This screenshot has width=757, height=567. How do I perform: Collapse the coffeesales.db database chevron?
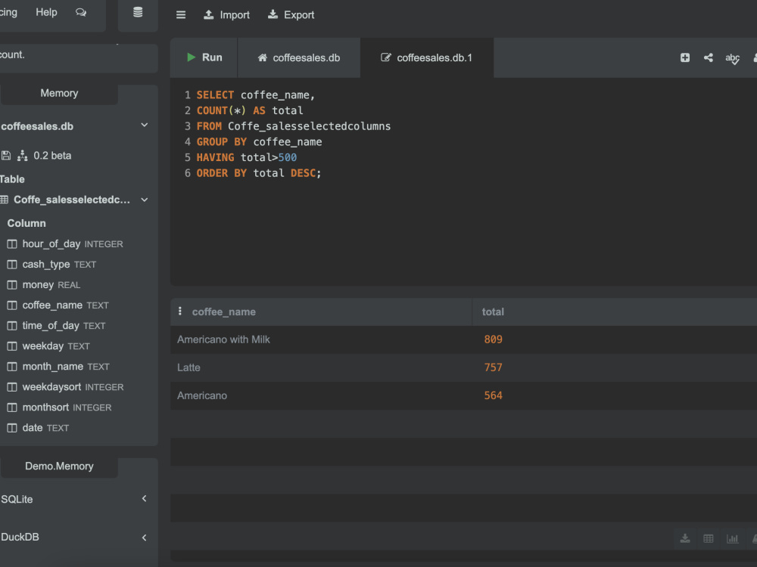click(144, 125)
